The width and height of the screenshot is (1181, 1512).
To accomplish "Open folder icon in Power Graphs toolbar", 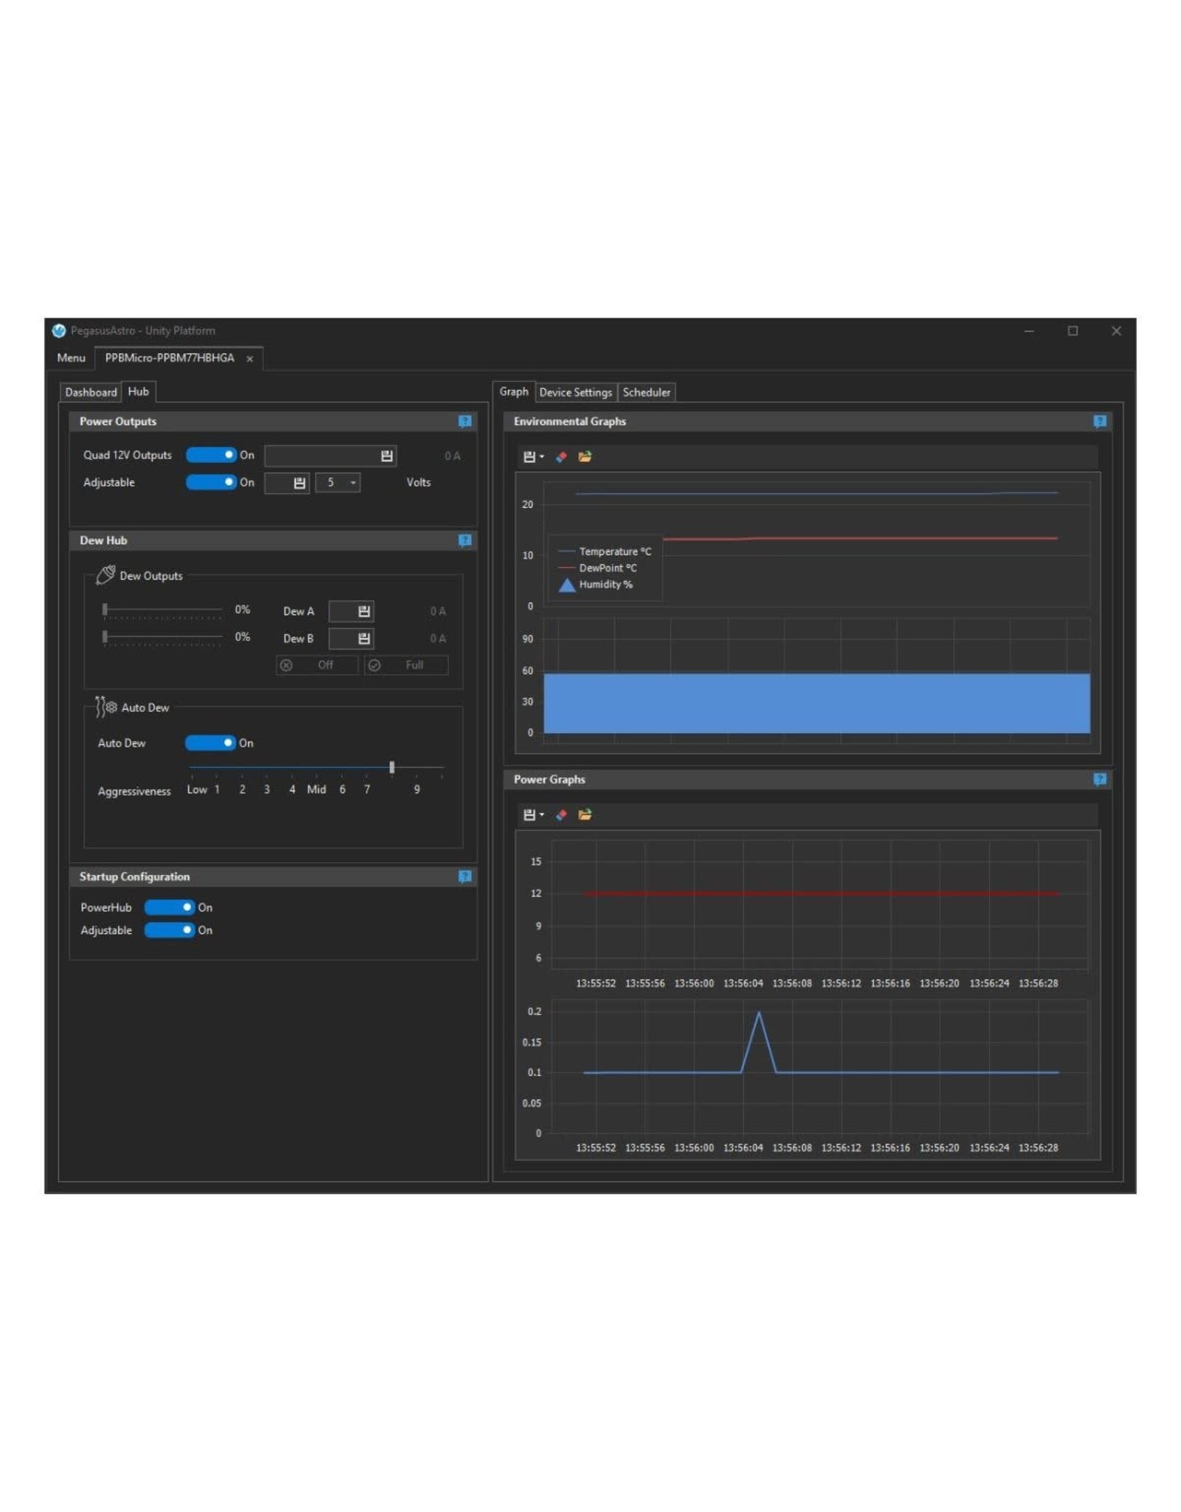I will [x=585, y=814].
